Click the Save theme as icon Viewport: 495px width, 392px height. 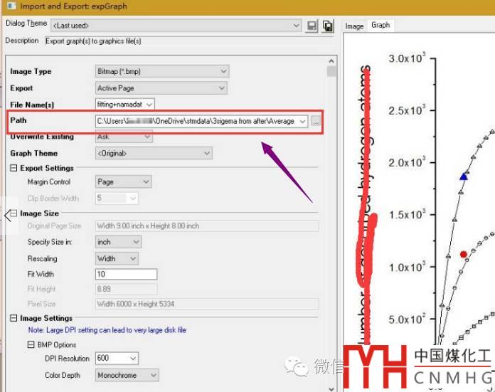pyautogui.click(x=327, y=26)
